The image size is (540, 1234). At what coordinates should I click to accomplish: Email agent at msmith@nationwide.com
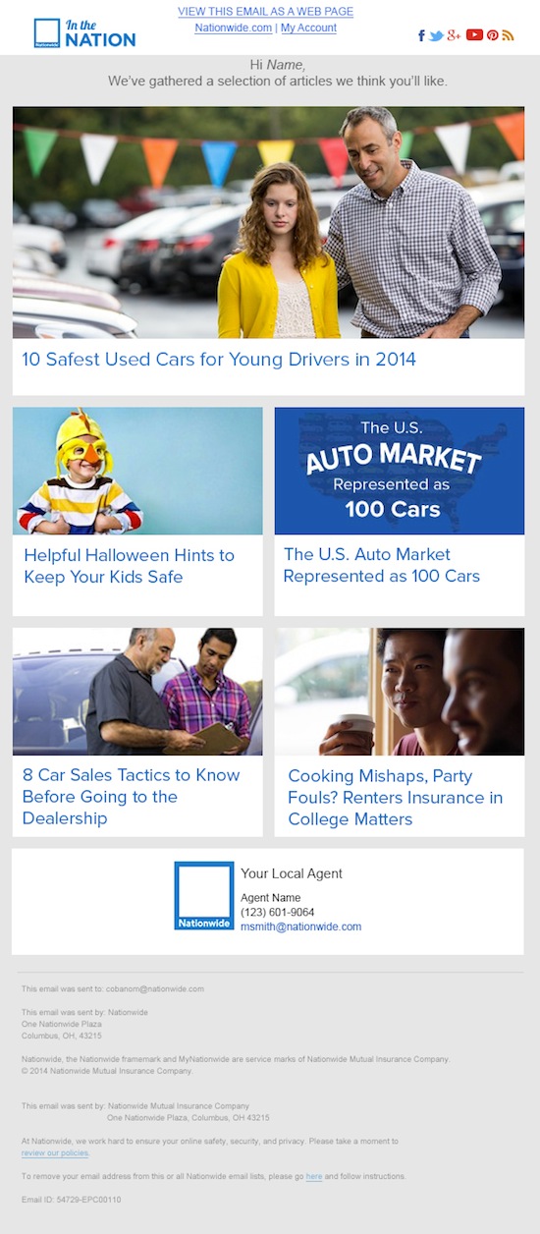click(301, 926)
